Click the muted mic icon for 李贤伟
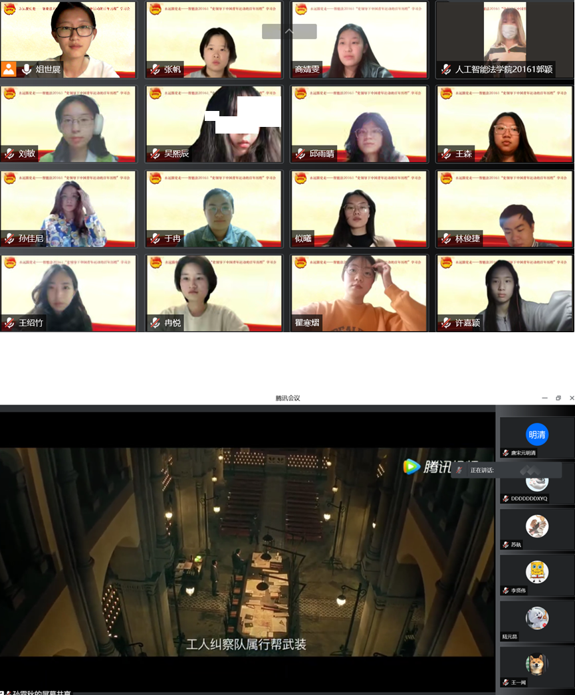 point(506,590)
